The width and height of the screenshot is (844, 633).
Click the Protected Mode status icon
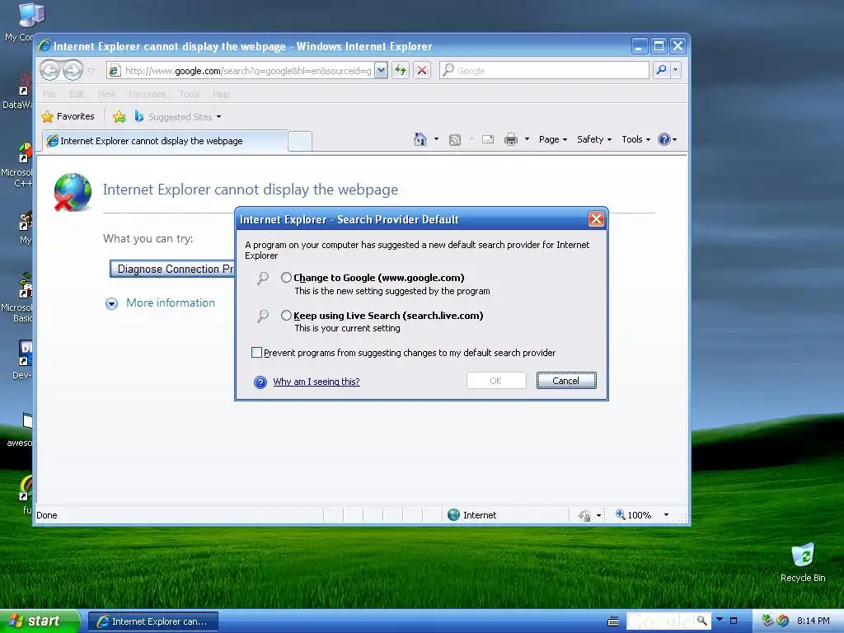[x=584, y=516]
